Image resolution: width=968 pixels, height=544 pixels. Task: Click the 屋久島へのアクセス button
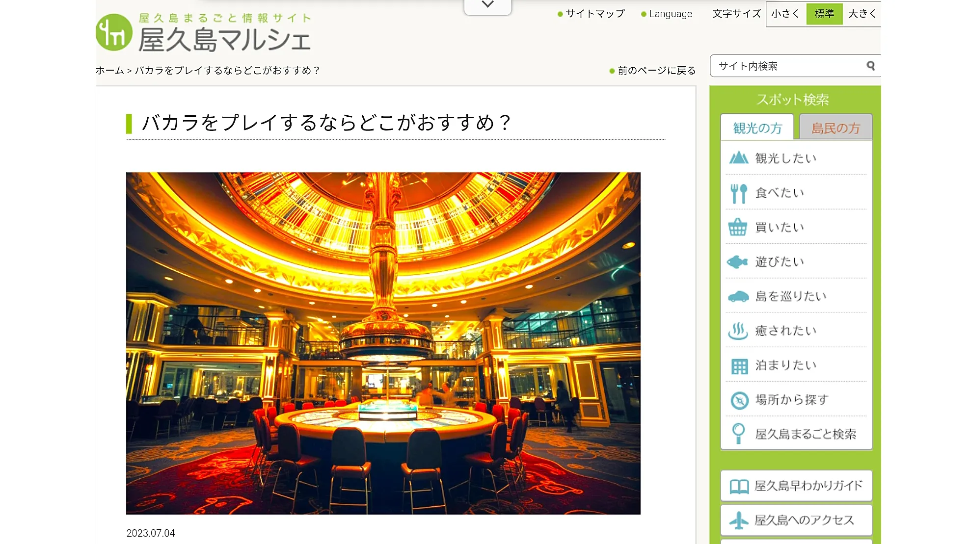796,520
